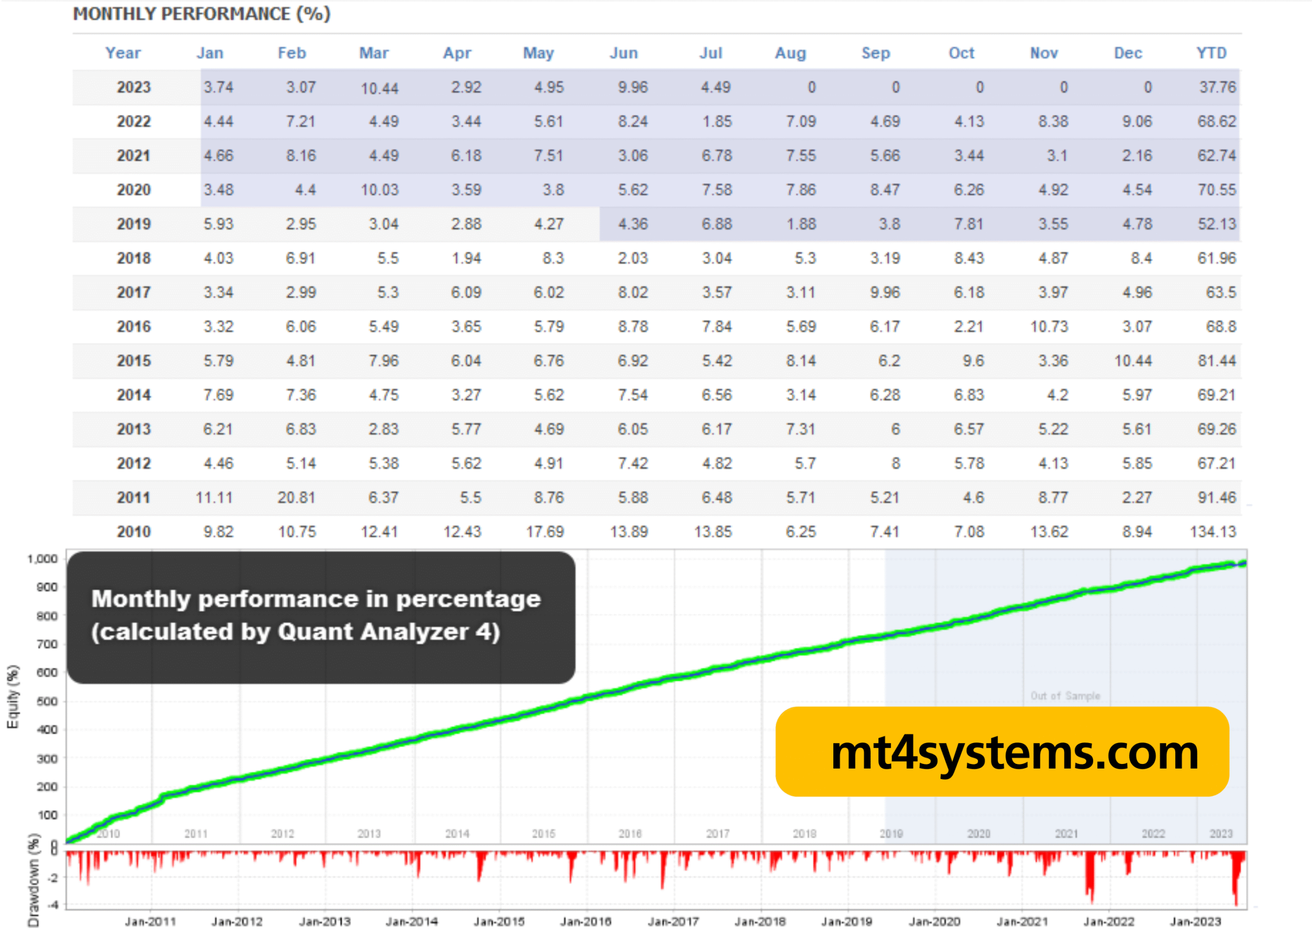Click the Dec column header
The height and width of the screenshot is (929, 1312).
coord(1127,53)
